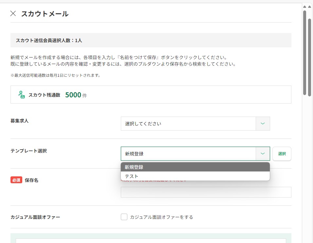The width and height of the screenshot is (313, 243).
Task: Click the 選択 button
Action: click(282, 154)
